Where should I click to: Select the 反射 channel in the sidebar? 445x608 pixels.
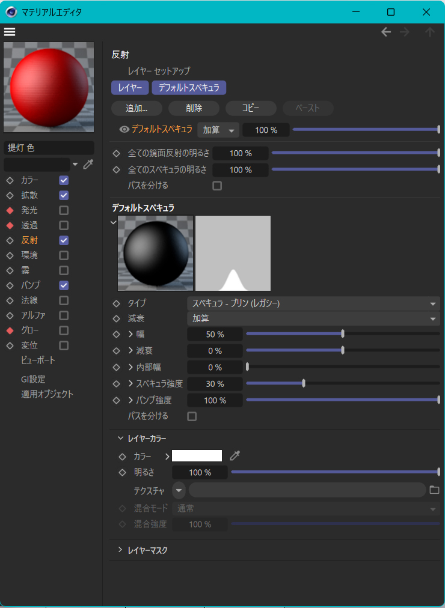pyautogui.click(x=29, y=240)
